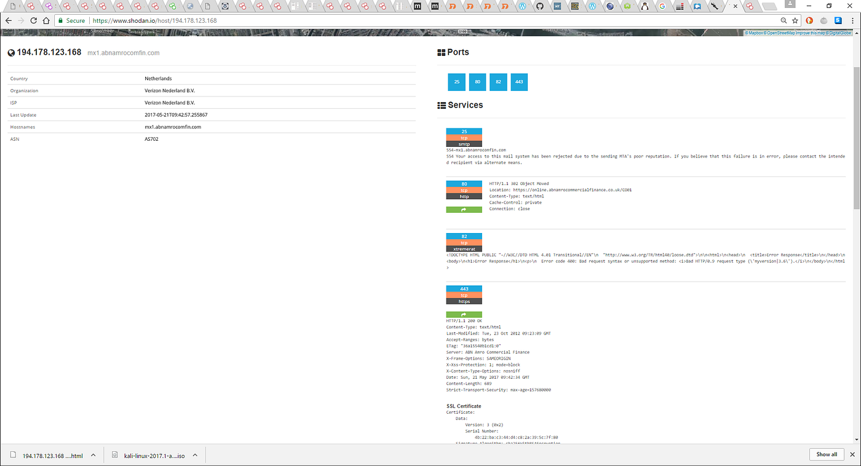Click the green Secure padlock icon
Image resolution: width=861 pixels, height=466 pixels.
pos(60,20)
